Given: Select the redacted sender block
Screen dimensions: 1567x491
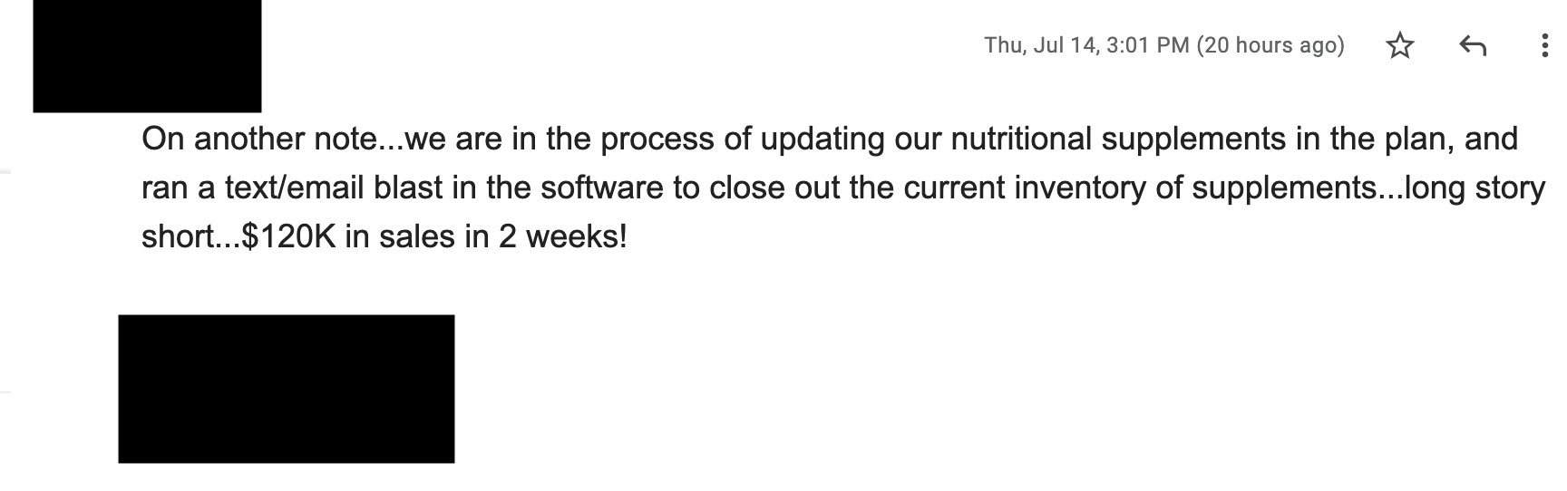Looking at the screenshot, I should pyautogui.click(x=147, y=56).
